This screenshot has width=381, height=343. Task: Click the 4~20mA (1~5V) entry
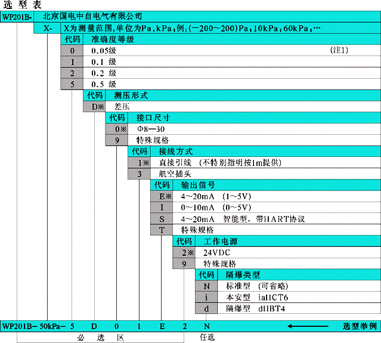click(x=216, y=196)
